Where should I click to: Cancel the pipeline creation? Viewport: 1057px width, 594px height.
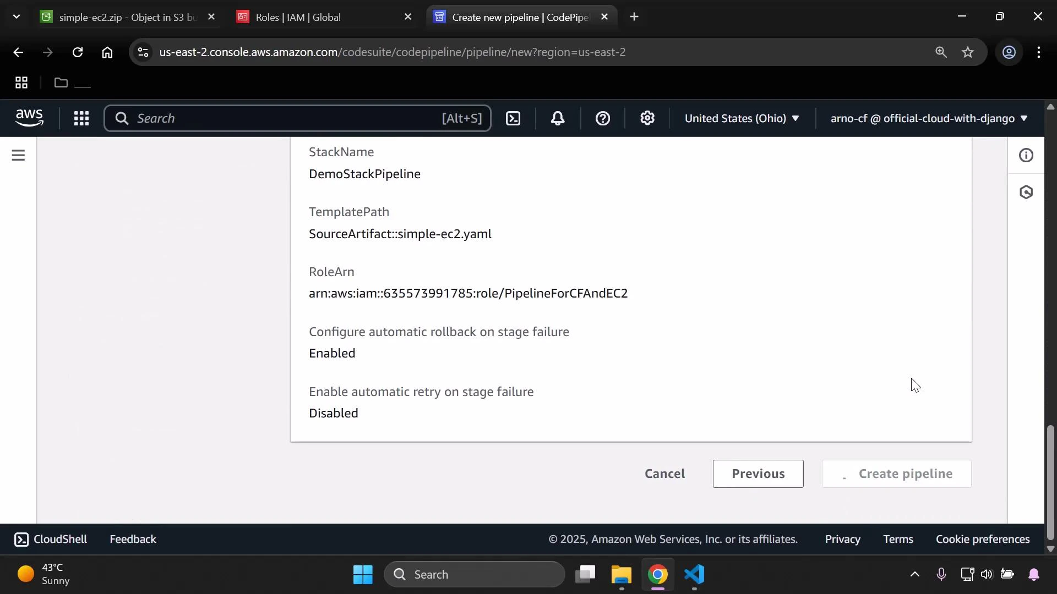[664, 474]
